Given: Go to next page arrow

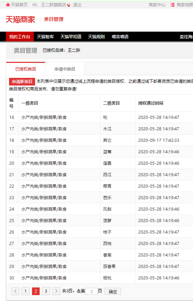Looking at the screenshot, I should click(56, 291).
